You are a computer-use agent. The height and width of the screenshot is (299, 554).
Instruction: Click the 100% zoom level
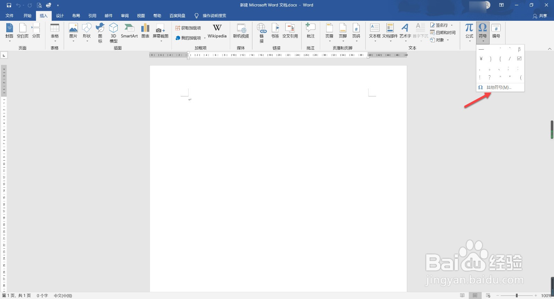click(x=546, y=296)
